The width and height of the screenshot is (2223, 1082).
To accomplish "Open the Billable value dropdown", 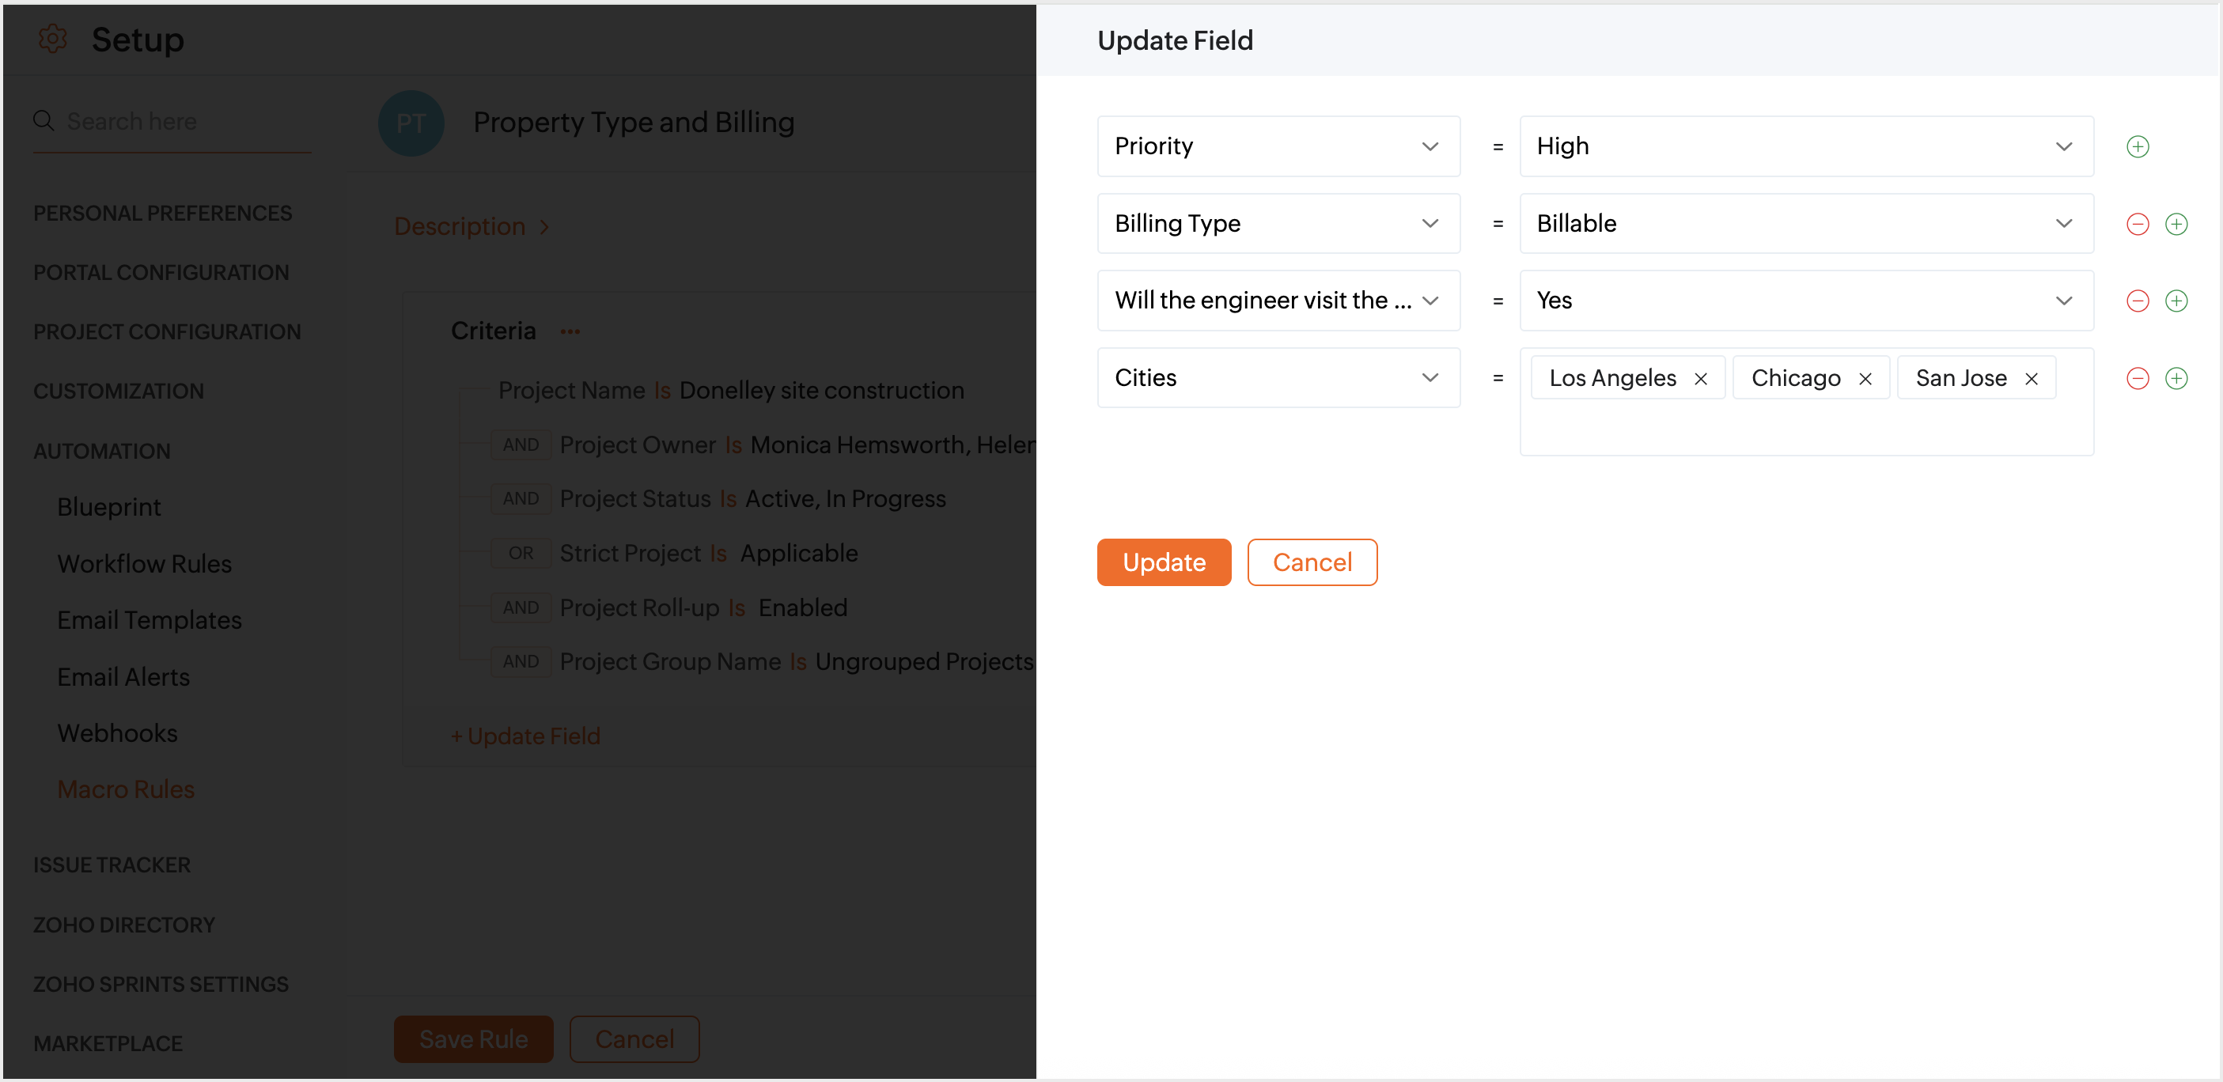I will [1805, 224].
